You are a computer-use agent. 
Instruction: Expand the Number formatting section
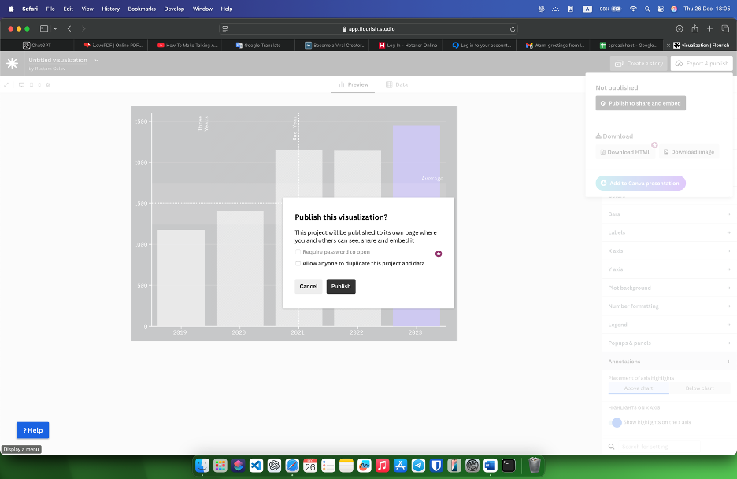coord(668,306)
